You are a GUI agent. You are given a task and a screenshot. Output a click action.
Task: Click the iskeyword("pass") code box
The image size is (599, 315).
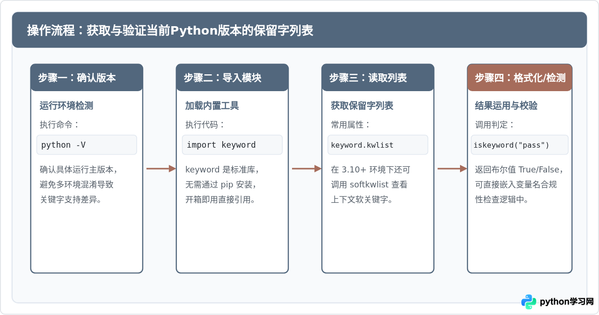519,145
